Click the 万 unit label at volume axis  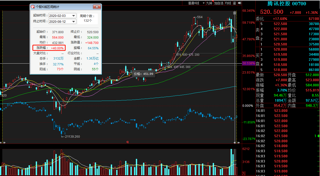244,173
